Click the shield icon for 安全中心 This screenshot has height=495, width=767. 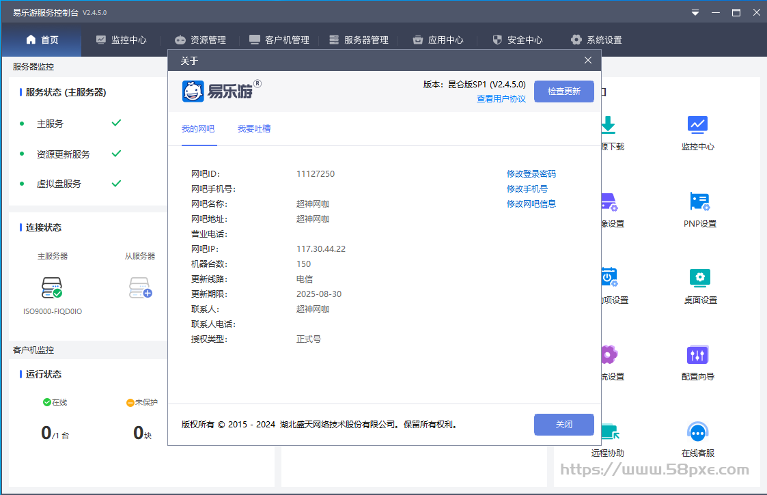[x=497, y=40]
